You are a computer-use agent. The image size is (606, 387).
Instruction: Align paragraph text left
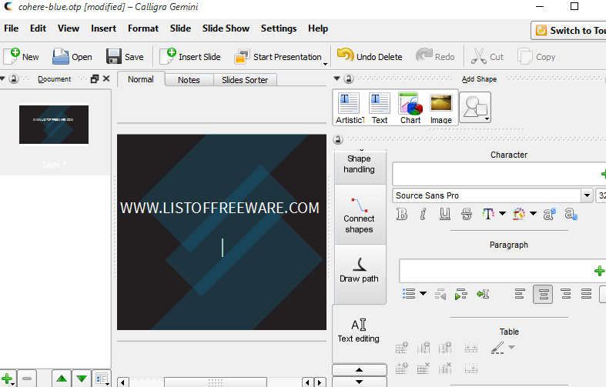[521, 295]
